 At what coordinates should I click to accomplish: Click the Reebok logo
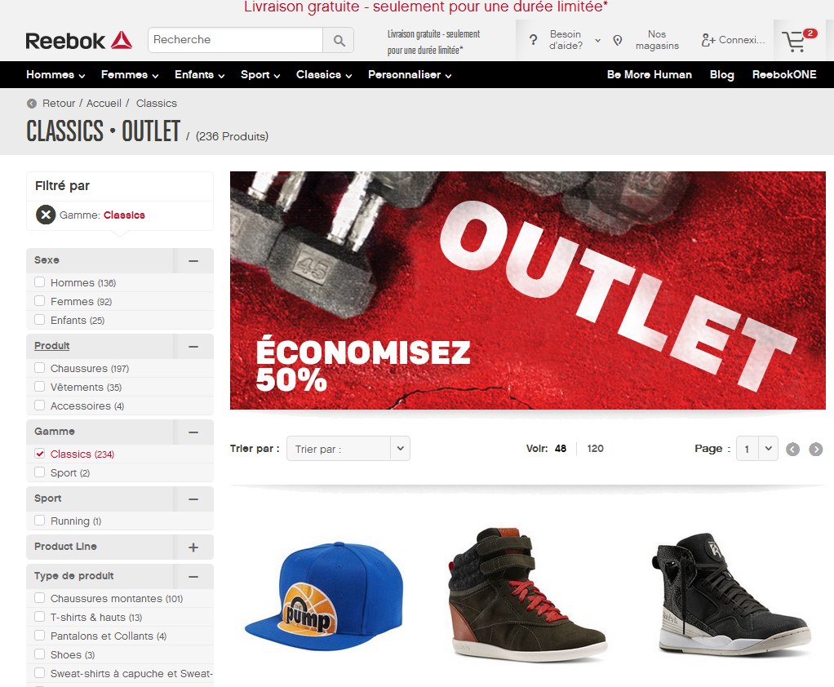coord(78,41)
